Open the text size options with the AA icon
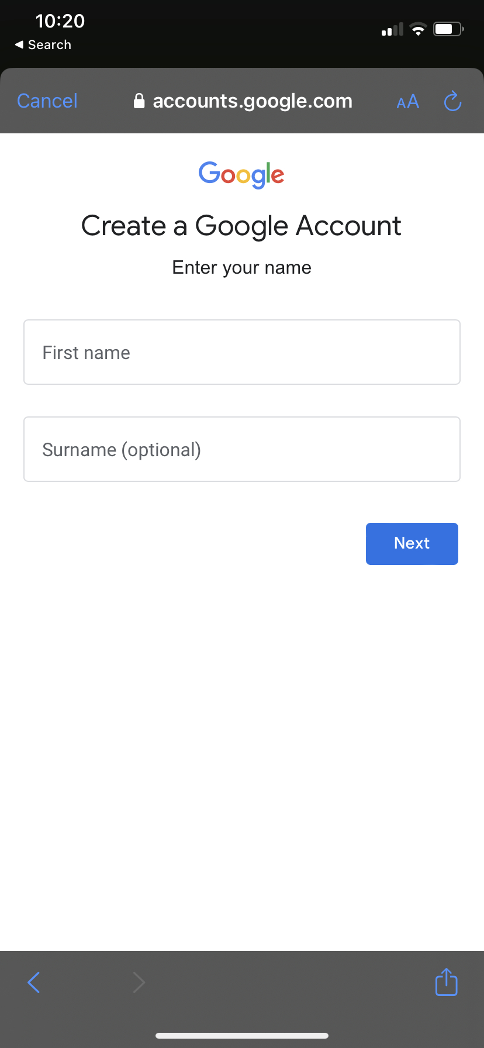This screenshot has width=484, height=1048. 408,102
